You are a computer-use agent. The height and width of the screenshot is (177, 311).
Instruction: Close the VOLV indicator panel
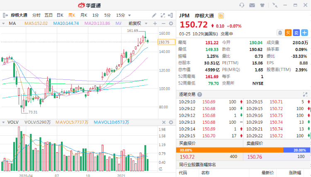[x=164, y=122]
